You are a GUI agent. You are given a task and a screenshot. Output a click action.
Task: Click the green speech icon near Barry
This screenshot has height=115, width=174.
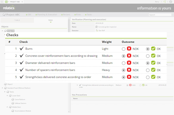(x=164, y=2)
